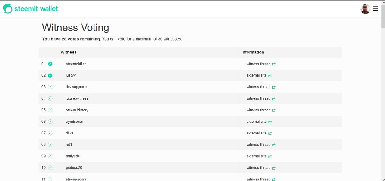This screenshot has height=181, width=385.
Task: Open the user profile avatar
Action: (365, 9)
